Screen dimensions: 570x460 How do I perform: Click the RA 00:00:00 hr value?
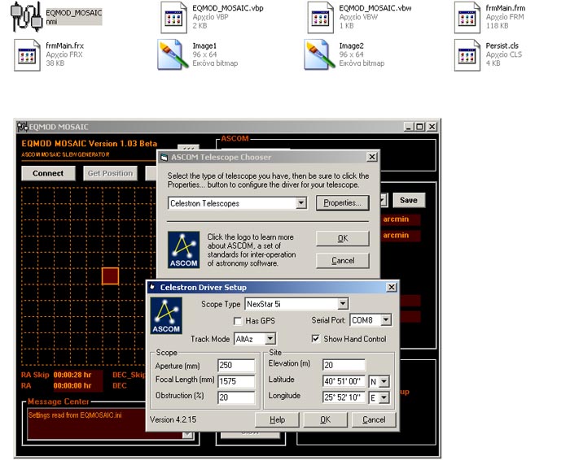(x=72, y=385)
